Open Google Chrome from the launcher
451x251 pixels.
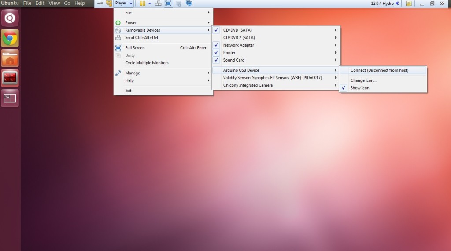[x=10, y=39]
